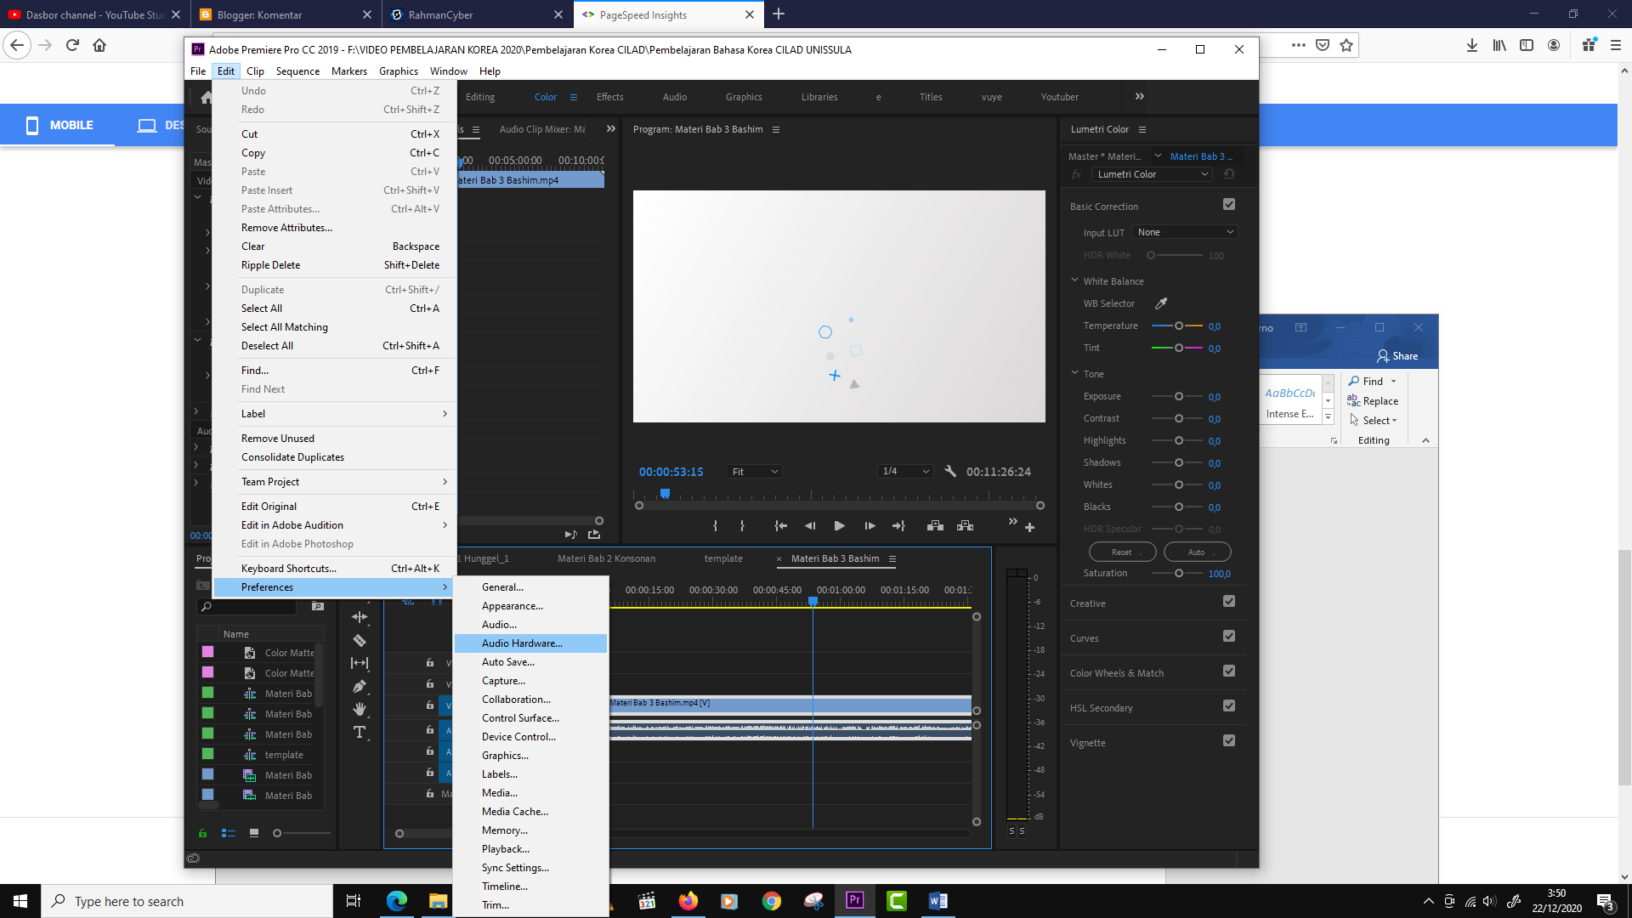Adjust Temperature slider handle
The height and width of the screenshot is (918, 1632).
point(1179,326)
